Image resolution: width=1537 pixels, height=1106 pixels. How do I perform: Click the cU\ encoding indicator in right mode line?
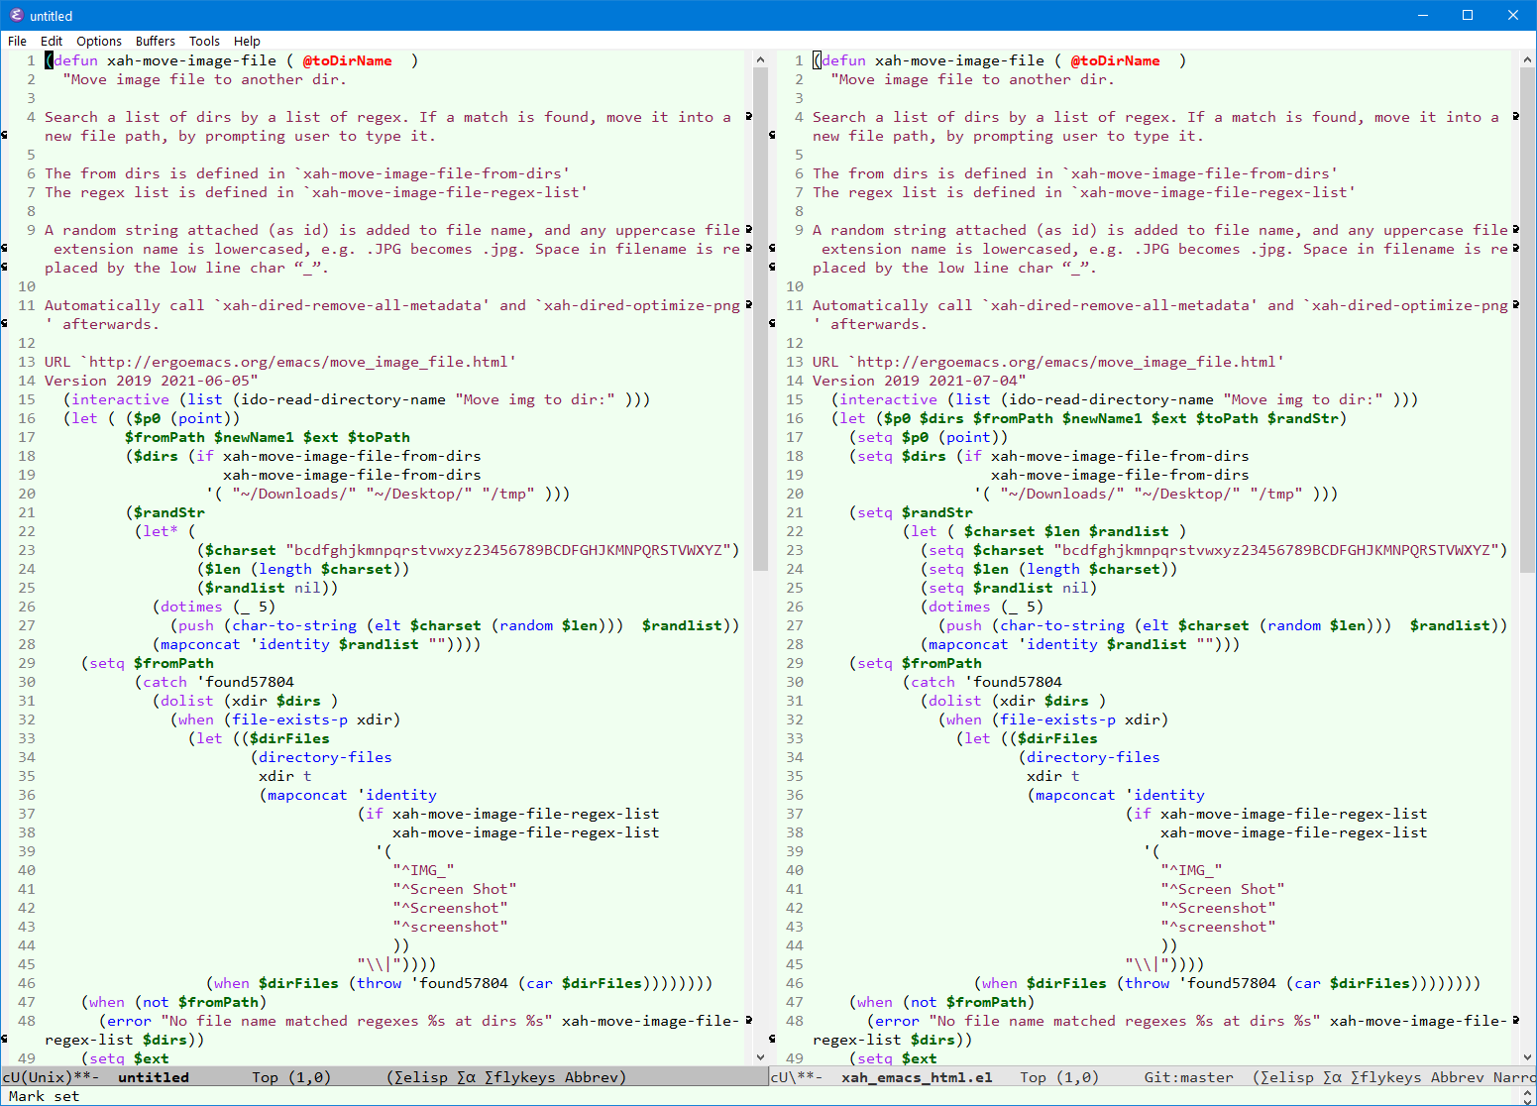tap(782, 1077)
